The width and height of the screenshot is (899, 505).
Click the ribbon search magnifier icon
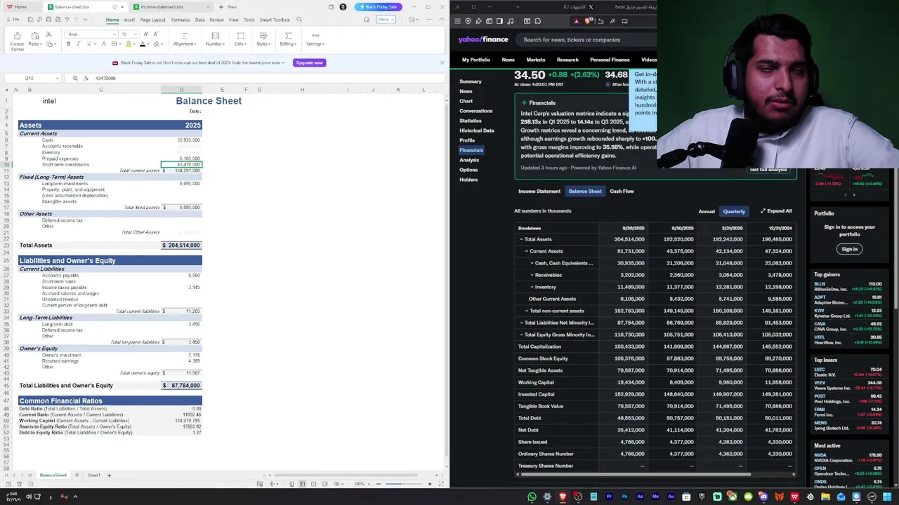(x=299, y=20)
